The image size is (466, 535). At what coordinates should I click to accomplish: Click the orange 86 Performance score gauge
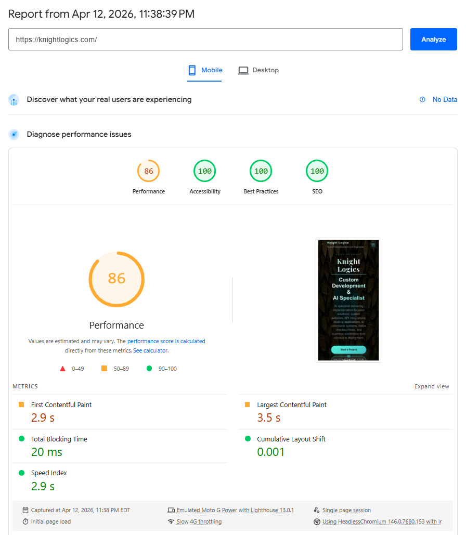tap(116, 279)
